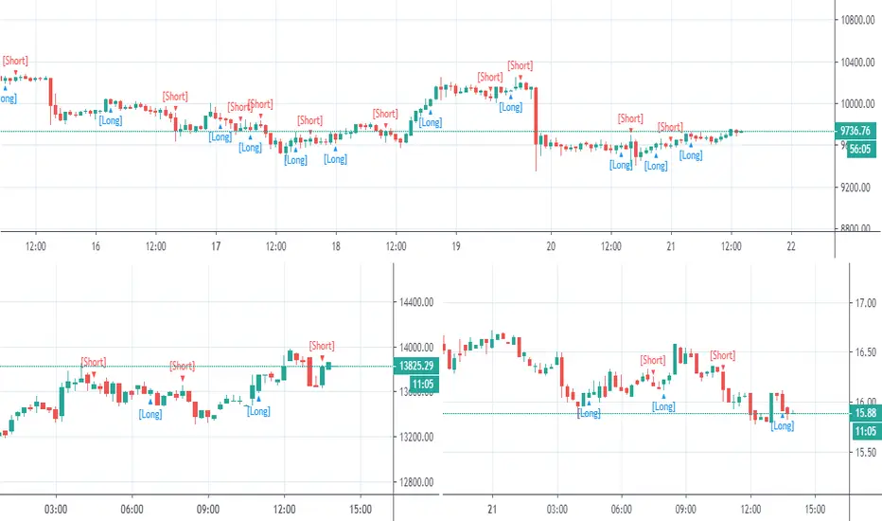The height and width of the screenshot is (521, 882).
Task: Click the 21 date label on bottom-right axis
Action: click(x=492, y=510)
